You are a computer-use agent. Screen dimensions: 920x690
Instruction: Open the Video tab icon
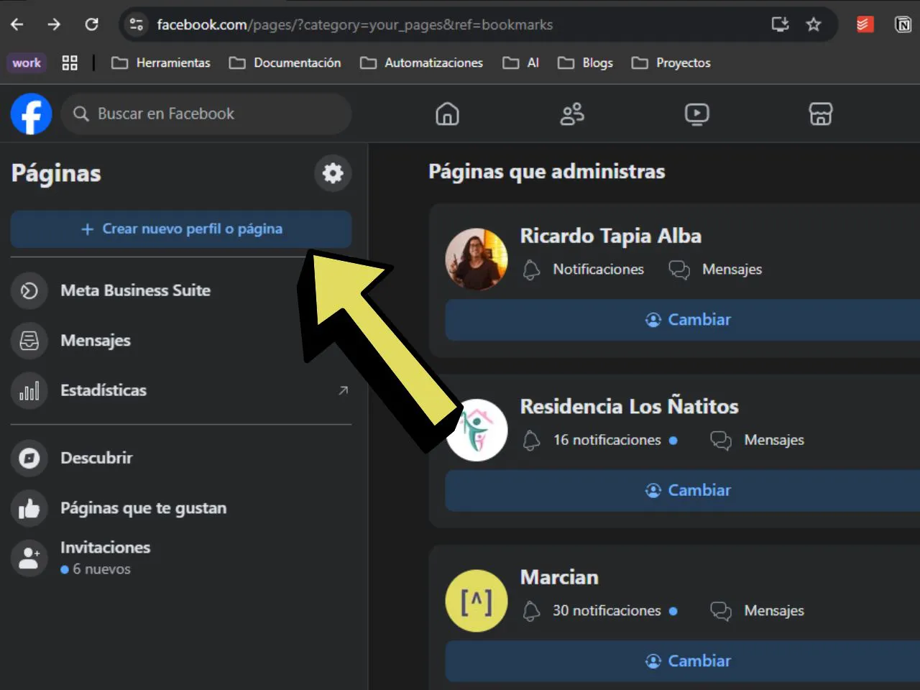click(x=696, y=114)
